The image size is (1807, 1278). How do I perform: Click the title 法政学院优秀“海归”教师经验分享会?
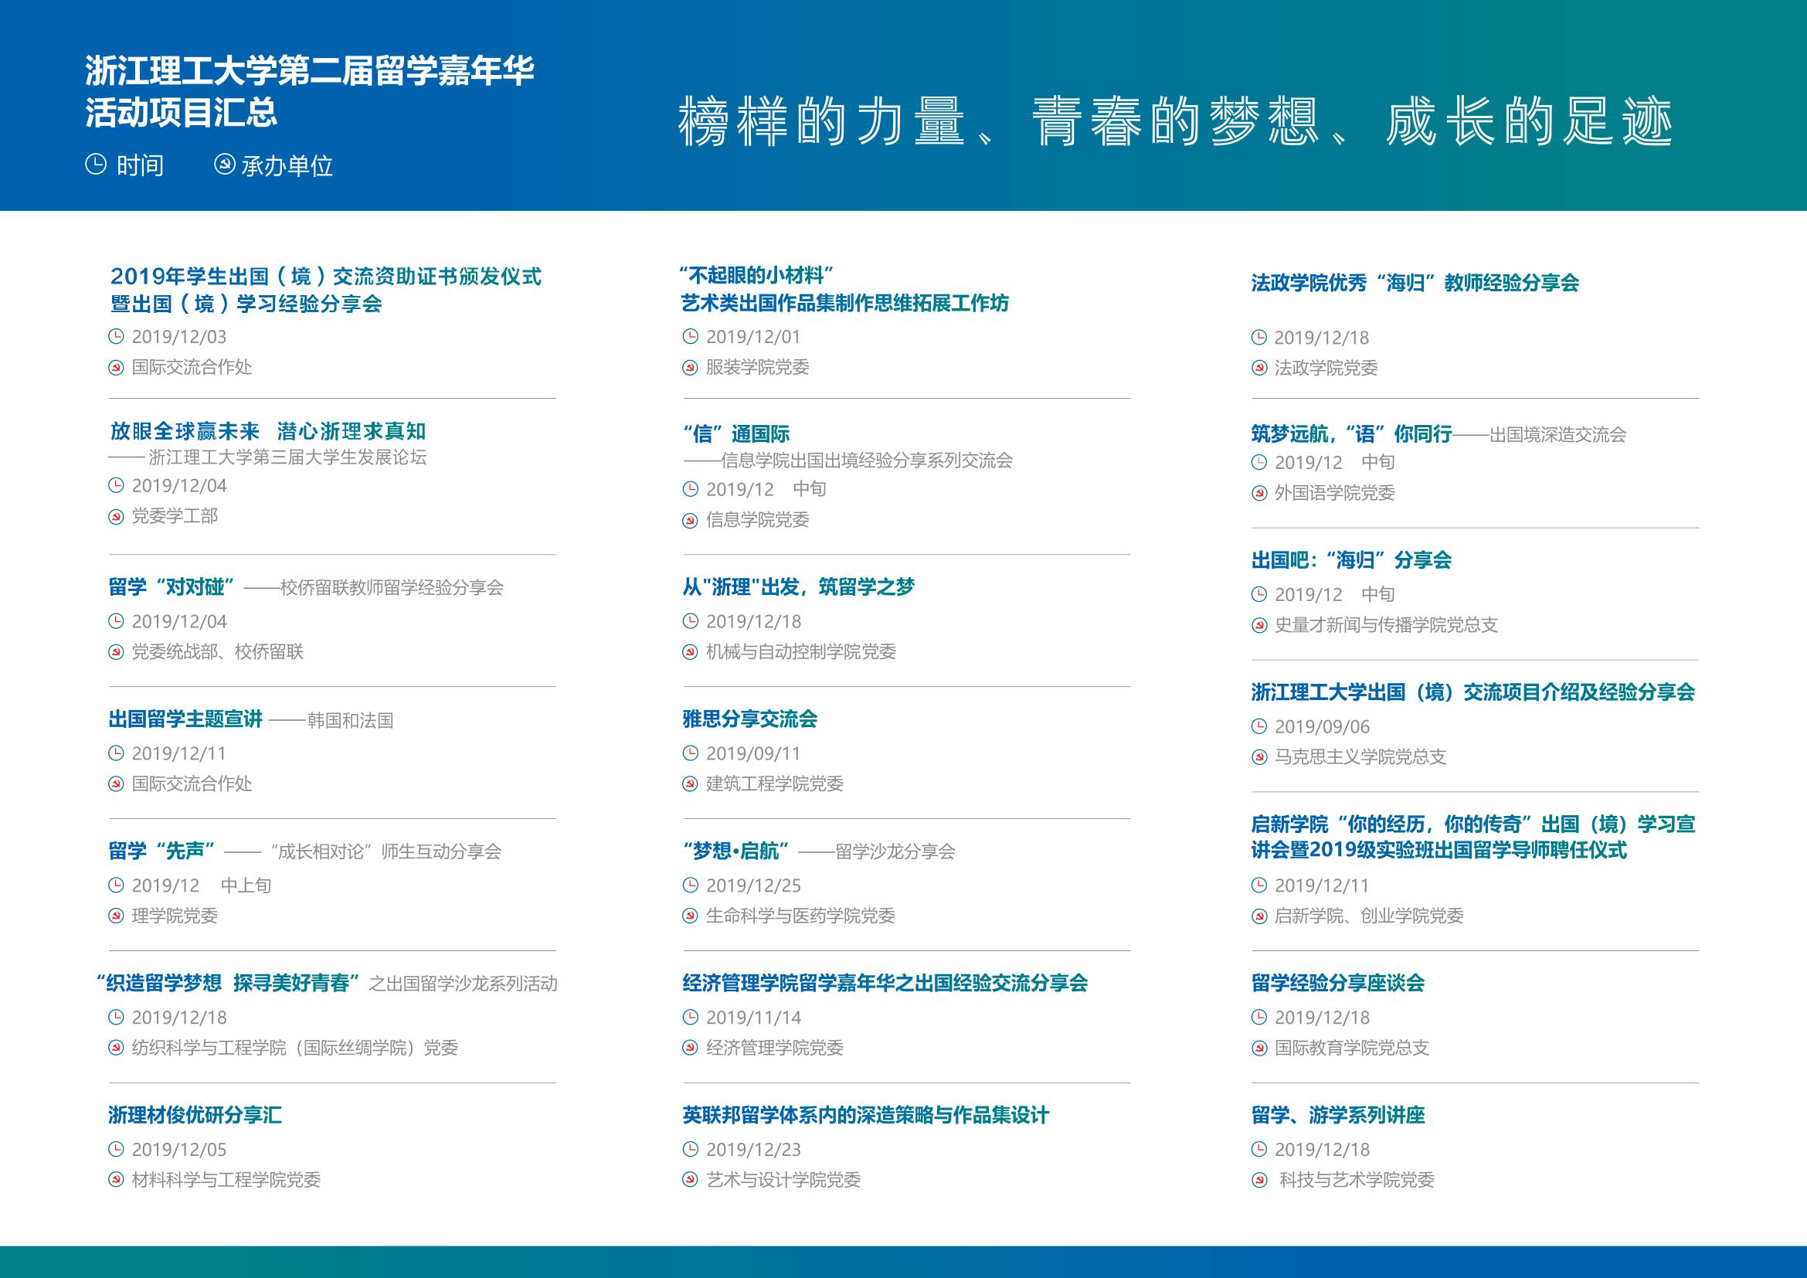pos(1416,283)
